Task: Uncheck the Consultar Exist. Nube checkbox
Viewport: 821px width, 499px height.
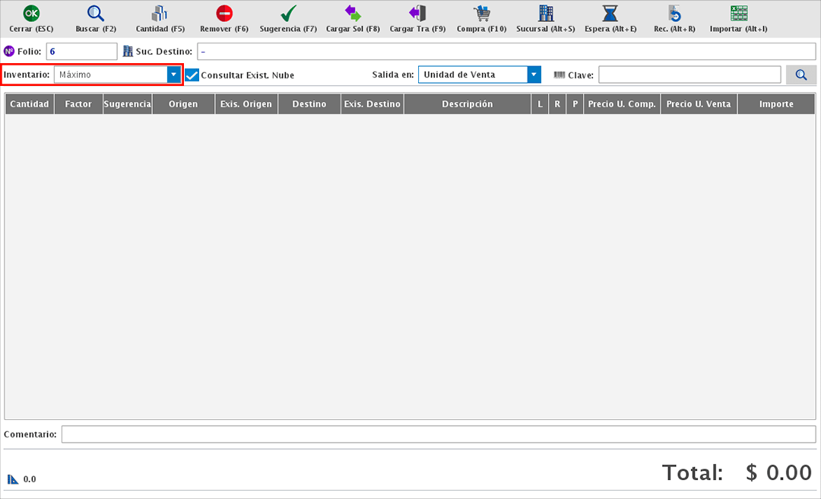Action: tap(192, 75)
